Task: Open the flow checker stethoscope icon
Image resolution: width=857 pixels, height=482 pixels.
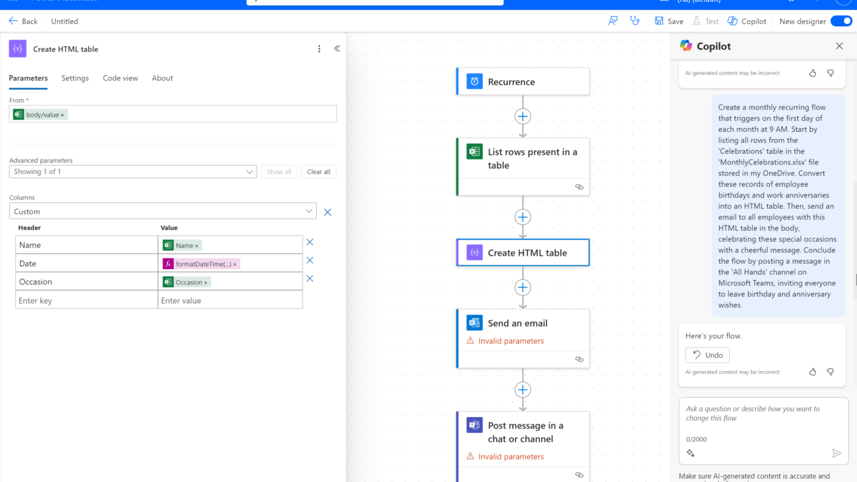Action: click(635, 21)
